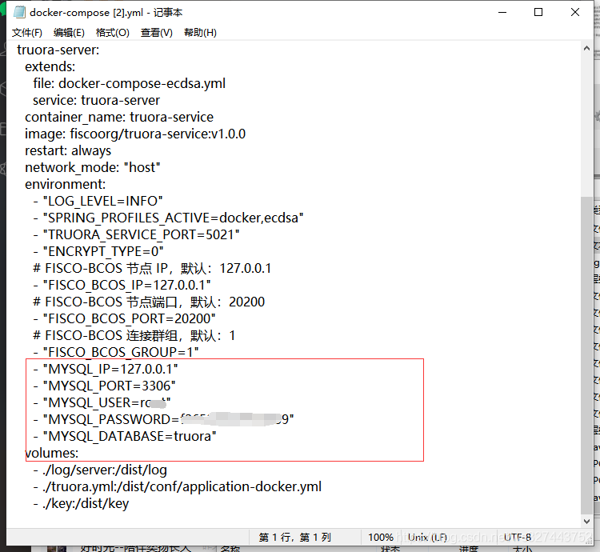The height and width of the screenshot is (552, 600).
Task: Click the MYSQL_DATABASE=truora line
Action: click(125, 437)
